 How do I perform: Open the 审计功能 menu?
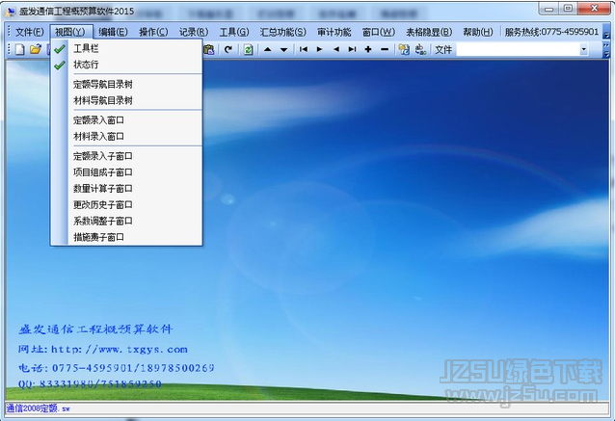334,32
